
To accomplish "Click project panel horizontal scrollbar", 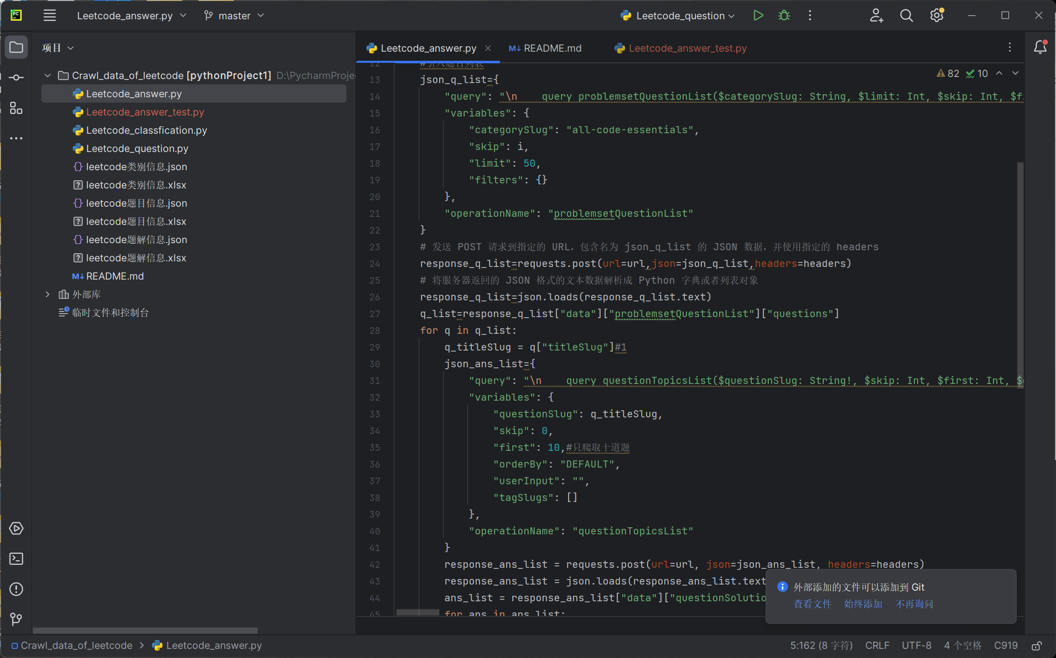I will [145, 630].
